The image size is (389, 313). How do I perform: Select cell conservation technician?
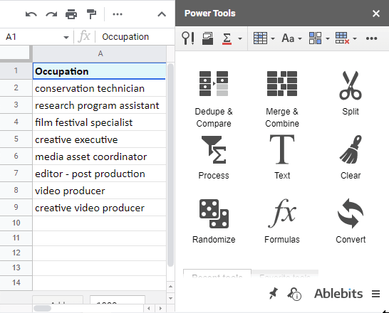click(x=99, y=88)
